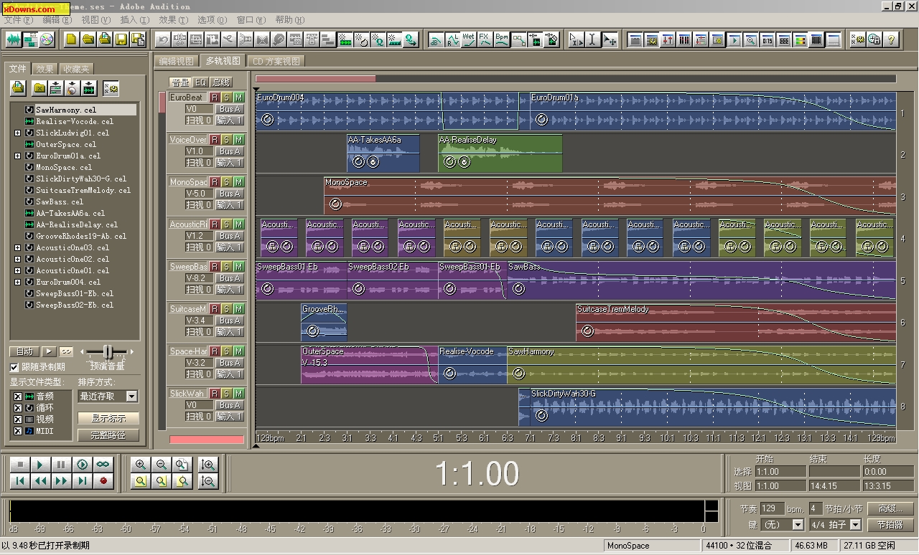
Task: Click the Bus A button on SweepBas track
Action: [230, 278]
